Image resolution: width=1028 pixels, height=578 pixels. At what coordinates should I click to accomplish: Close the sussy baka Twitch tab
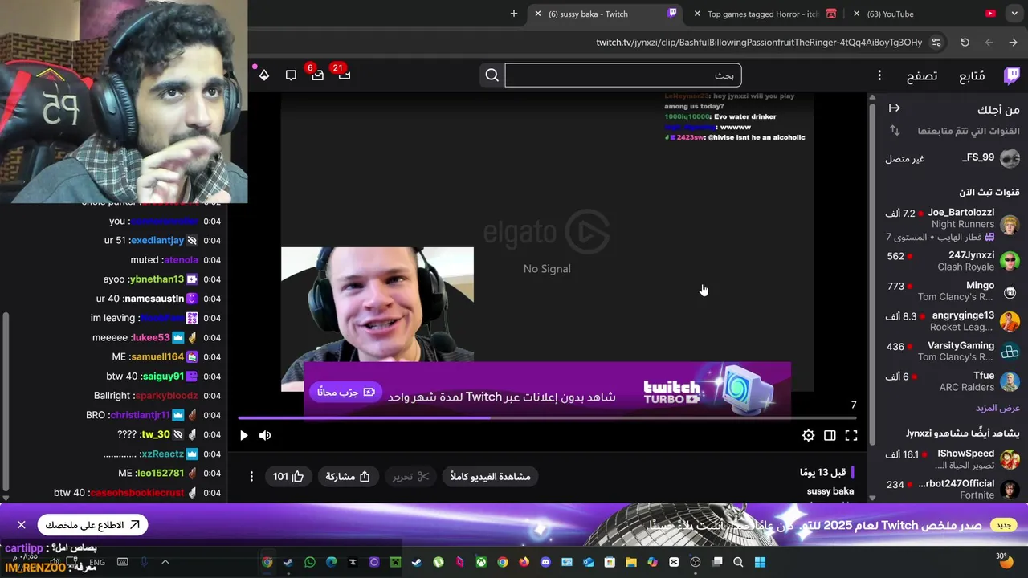[538, 14]
